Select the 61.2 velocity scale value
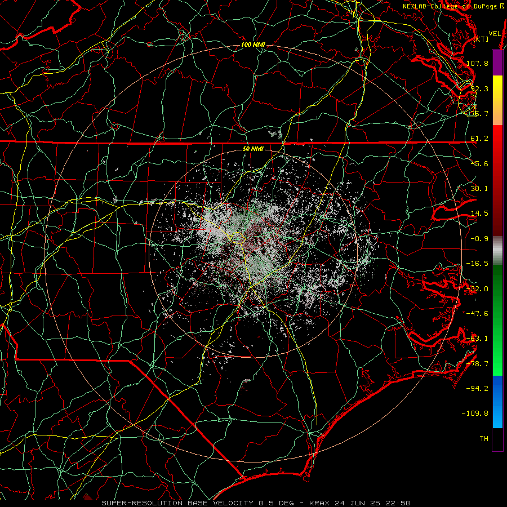Image resolution: width=507 pixels, height=507 pixels. click(x=479, y=139)
